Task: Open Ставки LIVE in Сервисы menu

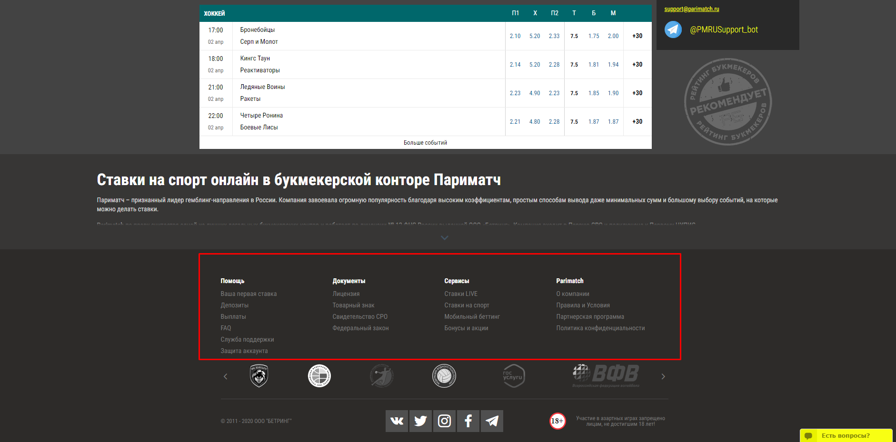Action: point(460,294)
